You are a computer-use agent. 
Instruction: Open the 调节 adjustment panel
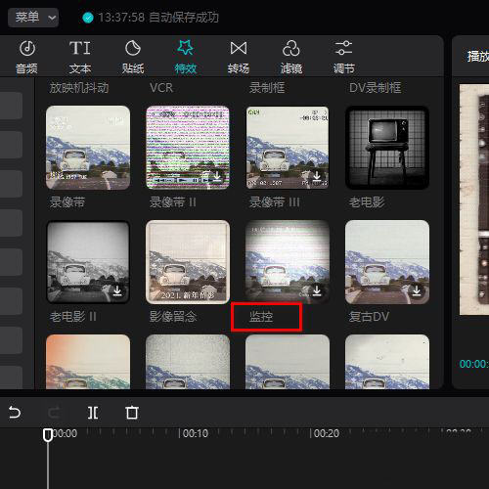pos(343,57)
